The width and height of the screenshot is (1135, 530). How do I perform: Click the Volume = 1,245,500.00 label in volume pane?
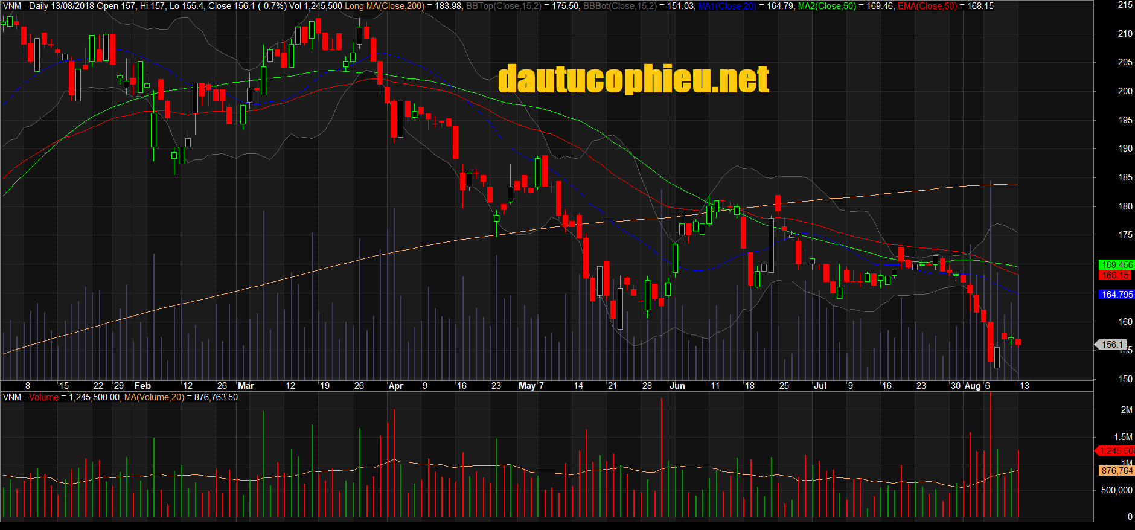pos(75,397)
